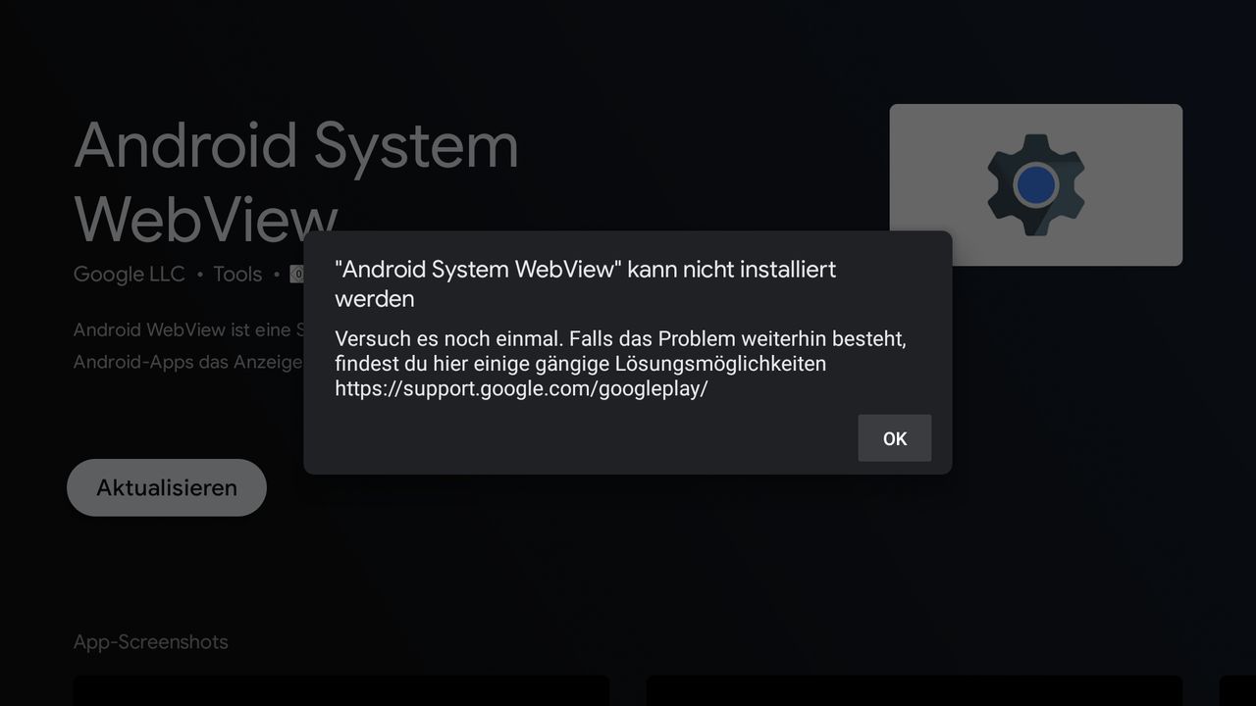Image resolution: width=1256 pixels, height=706 pixels.
Task: Click the content rating badge after Tools
Action: click(296, 275)
